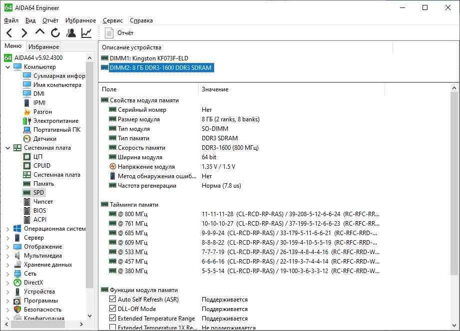Collapse the Компьютер tree node

click(8, 67)
